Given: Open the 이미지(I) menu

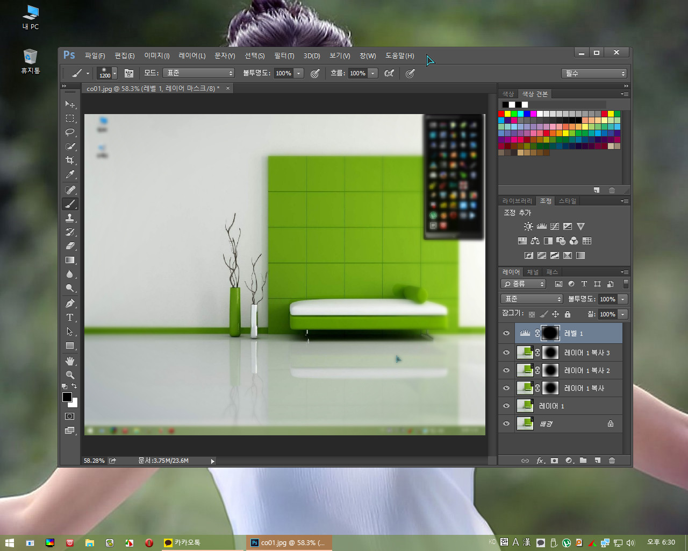Looking at the screenshot, I should pyautogui.click(x=157, y=56).
